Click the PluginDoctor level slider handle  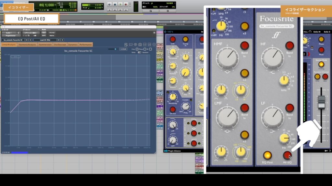pyautogui.click(x=115, y=49)
